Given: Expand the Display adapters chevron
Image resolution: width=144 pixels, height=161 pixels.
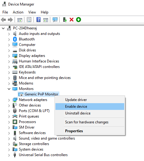Looking at the screenshot, I should click(9, 56).
